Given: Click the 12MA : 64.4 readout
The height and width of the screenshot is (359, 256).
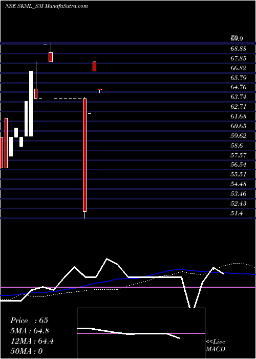Looking at the screenshot, I should tap(32, 341).
